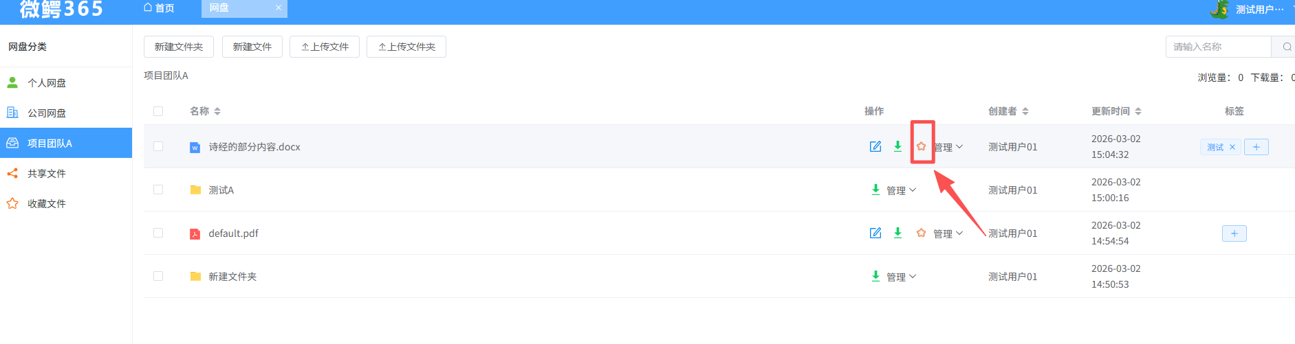Screen dimensions: 1295x344
Task: Star the default.pdf file
Action: (x=921, y=233)
